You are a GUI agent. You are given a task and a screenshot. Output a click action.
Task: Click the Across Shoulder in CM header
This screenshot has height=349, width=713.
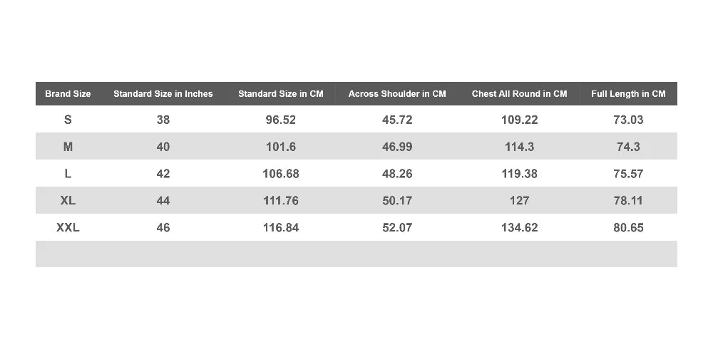point(397,93)
